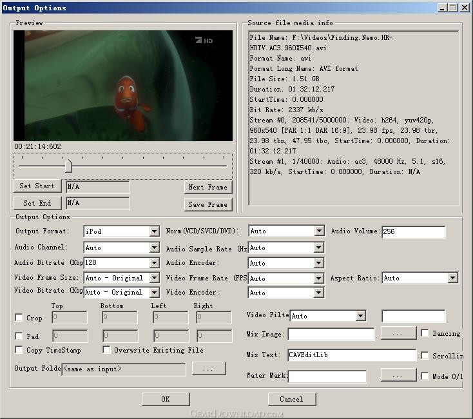Toggle the Scrolling checkbox
473x419 pixels.
pos(425,355)
